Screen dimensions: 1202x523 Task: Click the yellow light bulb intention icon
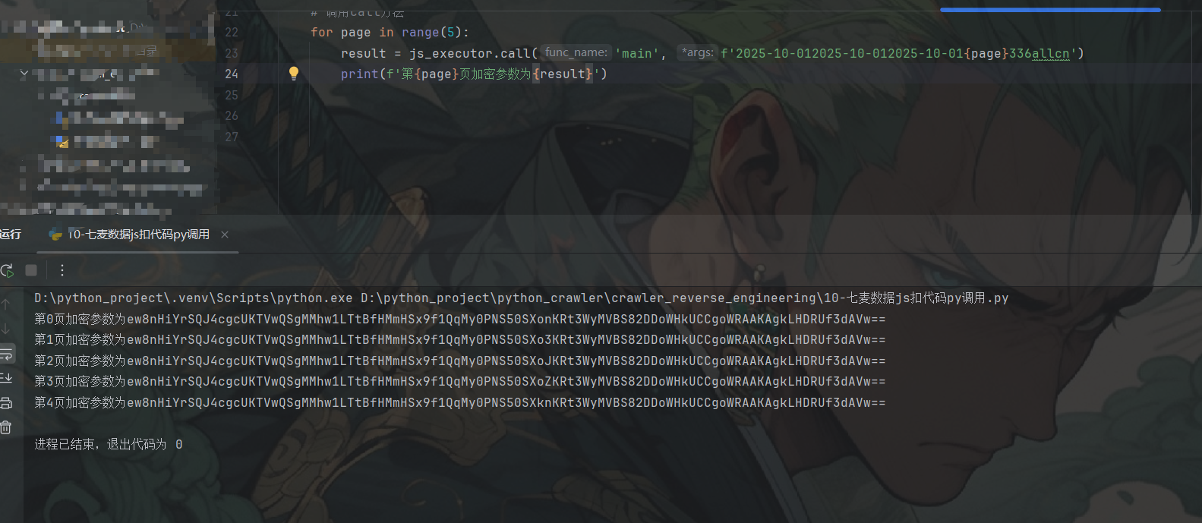tap(294, 74)
